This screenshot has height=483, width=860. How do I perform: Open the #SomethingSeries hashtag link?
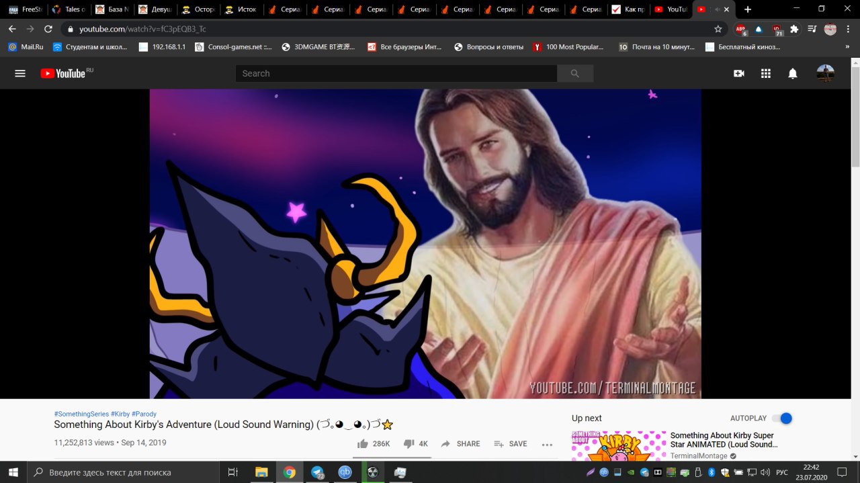point(81,414)
